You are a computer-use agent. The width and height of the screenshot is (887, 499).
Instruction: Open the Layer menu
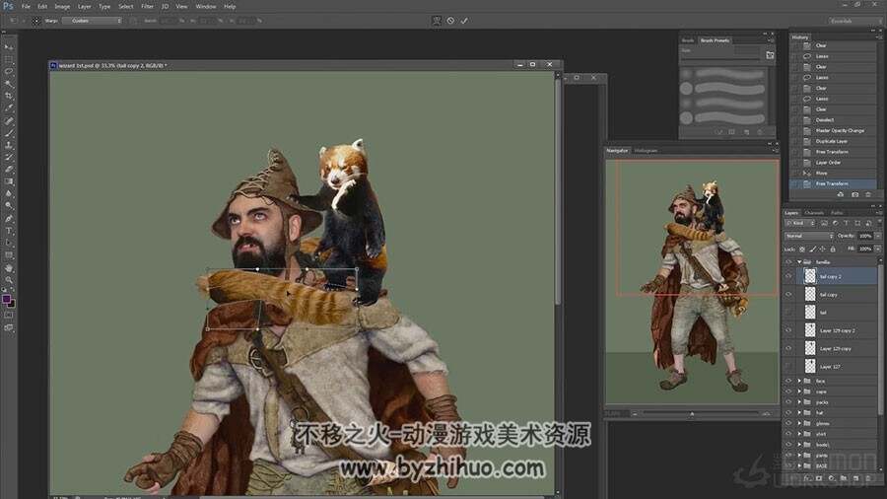pyautogui.click(x=85, y=6)
